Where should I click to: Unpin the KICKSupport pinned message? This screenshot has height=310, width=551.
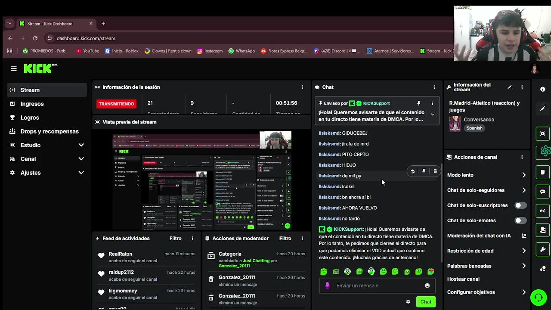click(418, 103)
